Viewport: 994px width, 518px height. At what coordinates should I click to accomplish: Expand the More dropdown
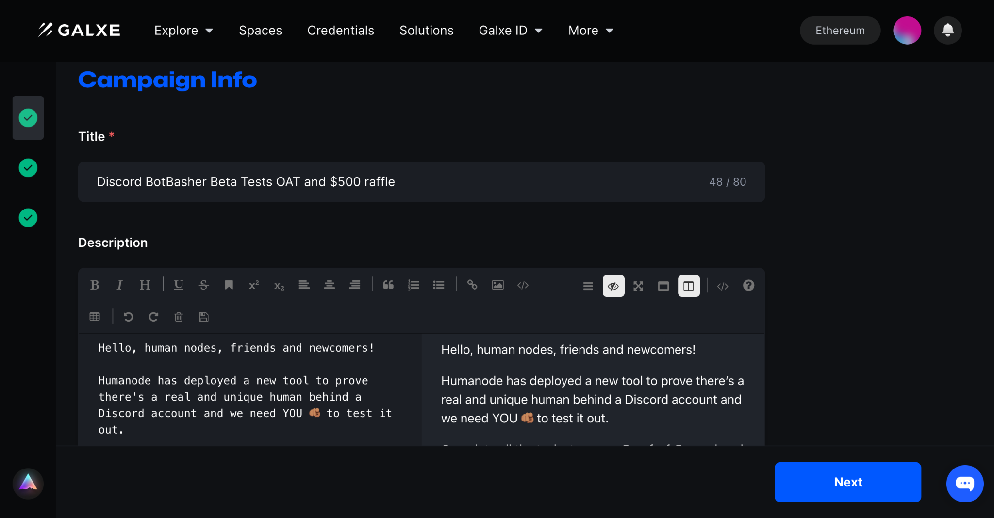click(x=591, y=31)
